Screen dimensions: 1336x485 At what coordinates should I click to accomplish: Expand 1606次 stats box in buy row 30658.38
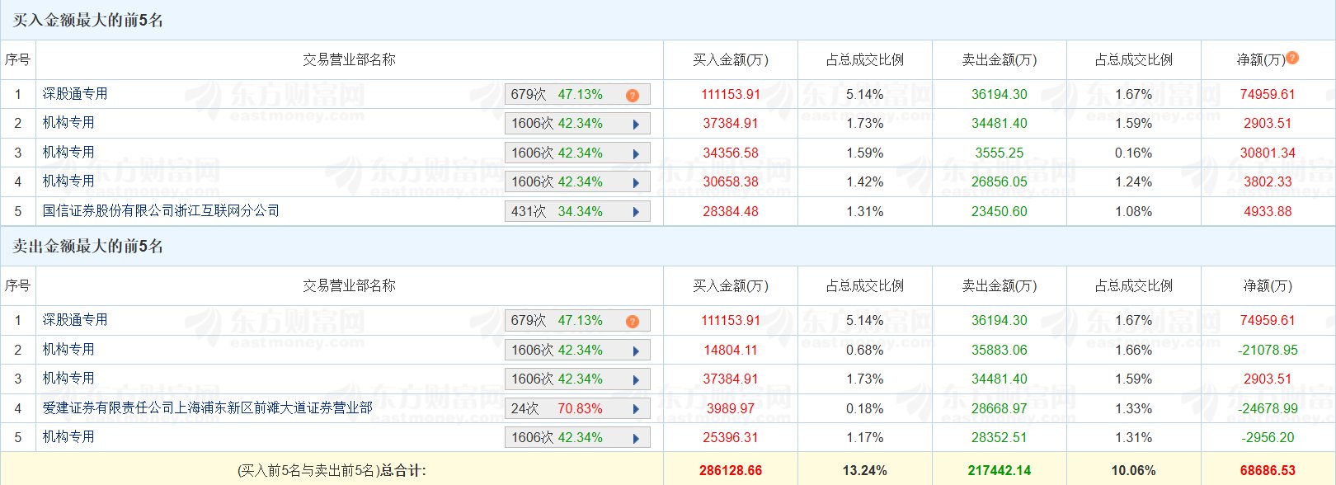[x=576, y=182]
